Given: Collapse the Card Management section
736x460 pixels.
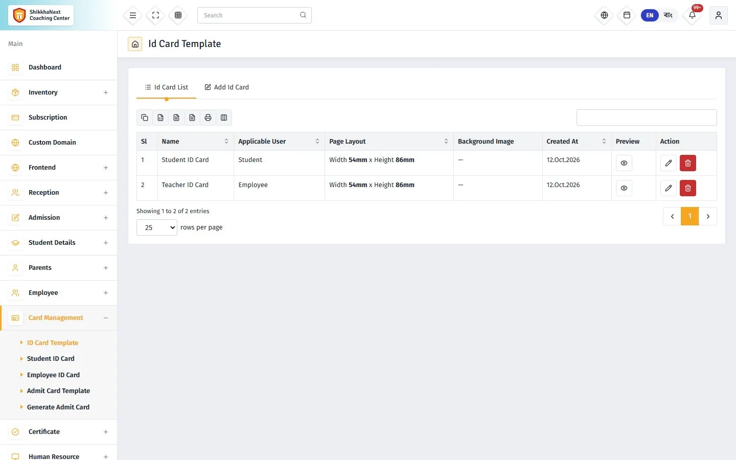Looking at the screenshot, I should coord(59,318).
